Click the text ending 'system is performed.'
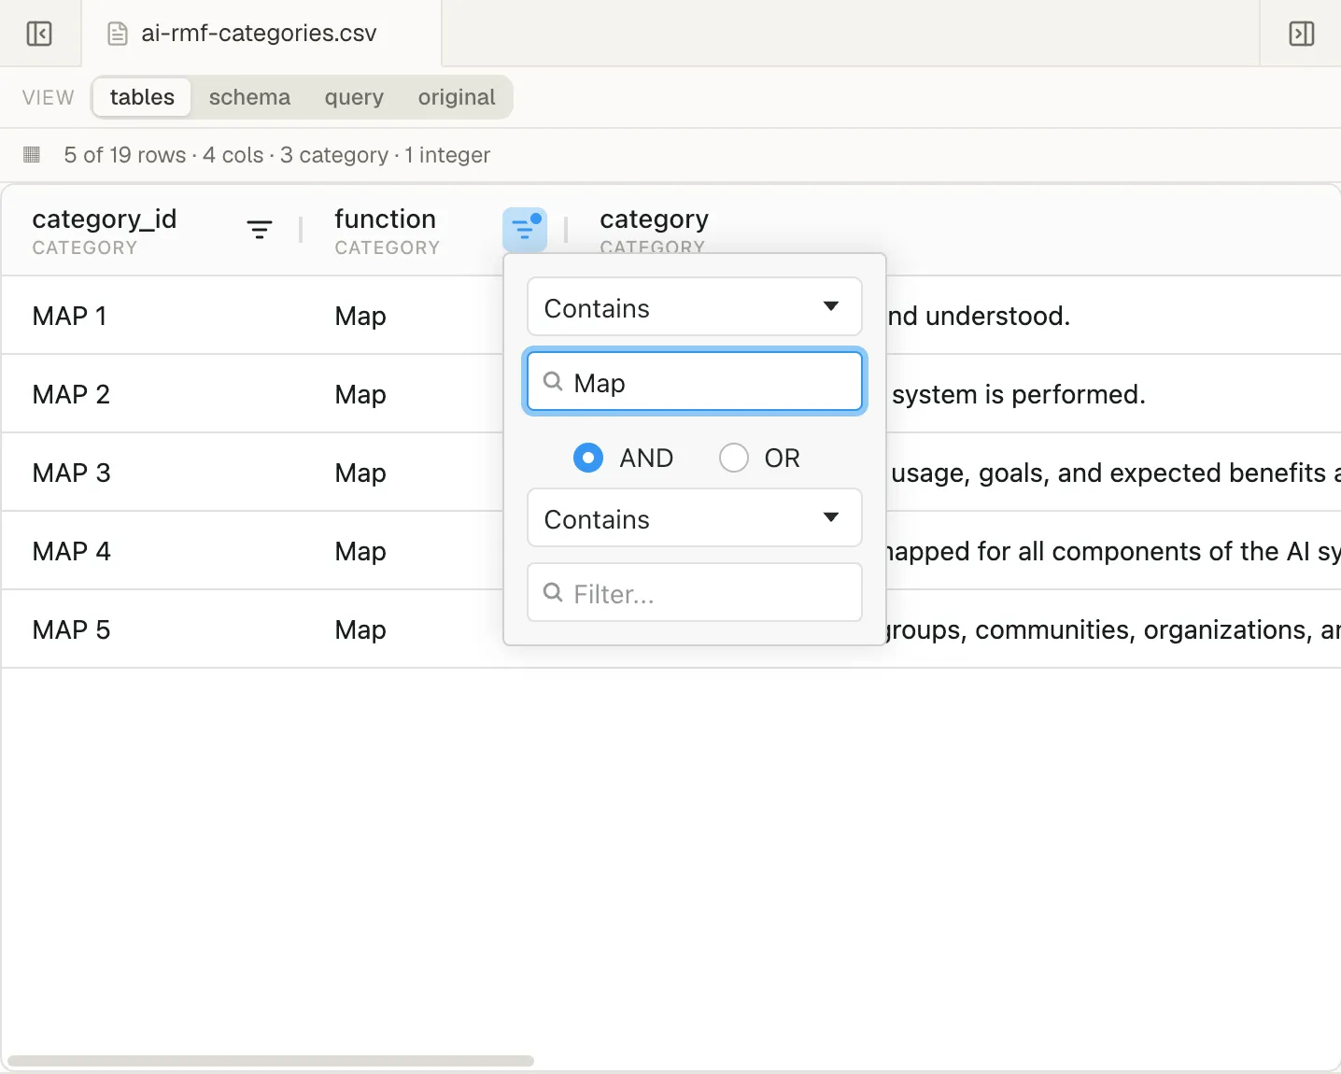Image resolution: width=1341 pixels, height=1074 pixels. click(1018, 394)
